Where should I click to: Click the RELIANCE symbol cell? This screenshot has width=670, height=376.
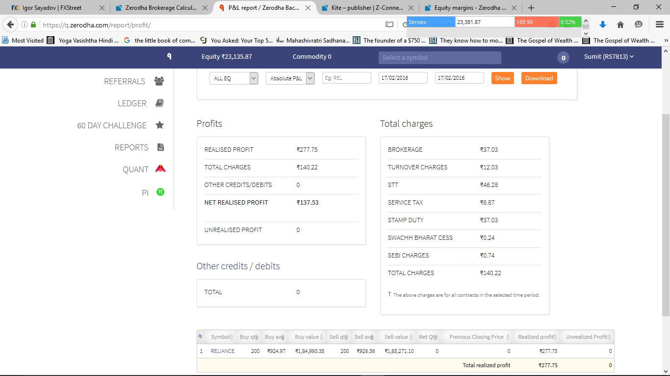223,351
